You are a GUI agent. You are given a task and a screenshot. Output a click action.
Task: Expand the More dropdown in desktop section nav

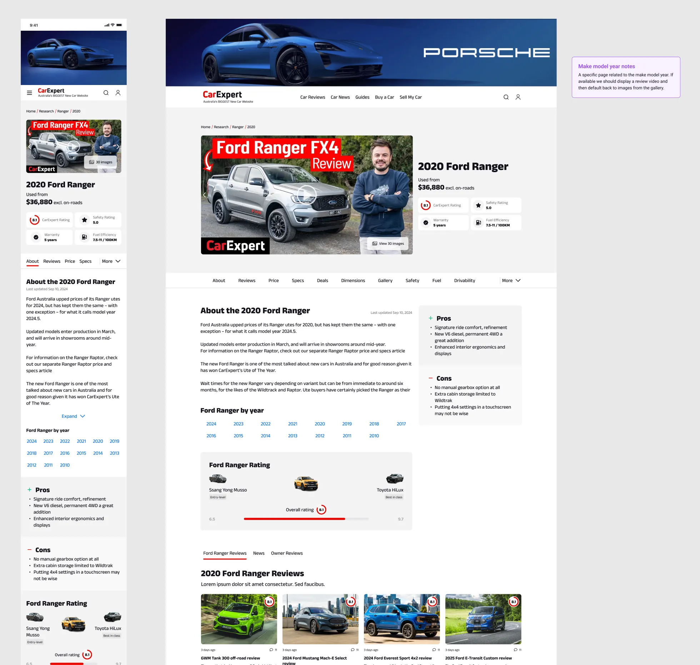coord(511,281)
